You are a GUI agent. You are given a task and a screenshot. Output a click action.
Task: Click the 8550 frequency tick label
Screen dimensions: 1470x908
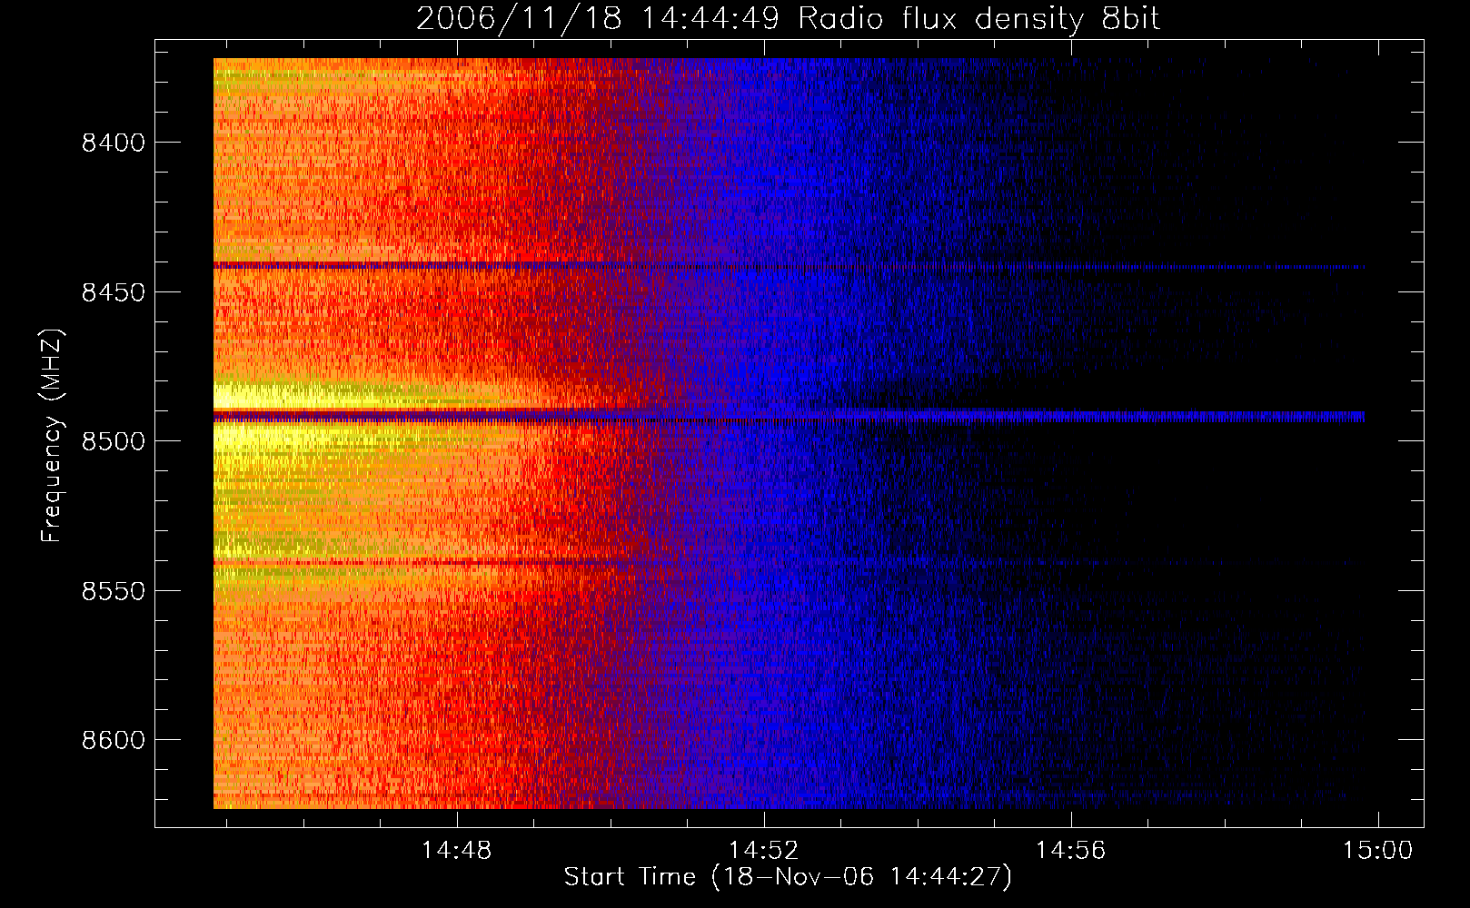pos(114,591)
